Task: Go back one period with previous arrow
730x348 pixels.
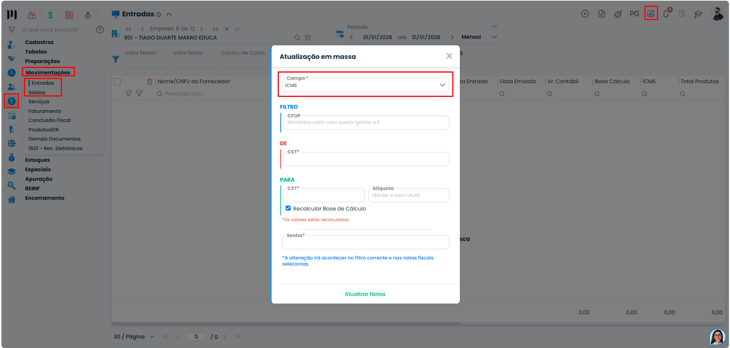Action: [351, 37]
